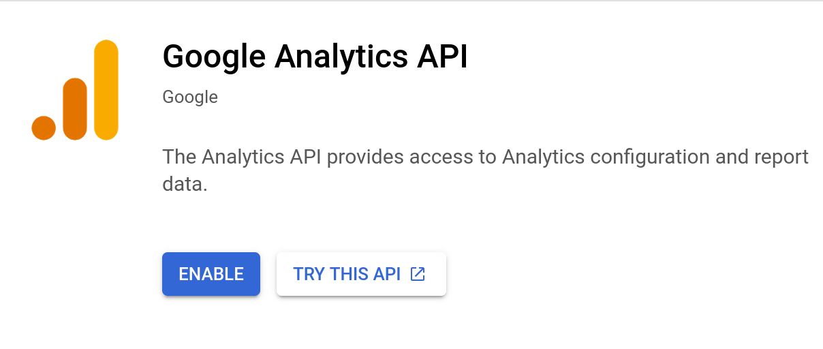Click the word "Analytics" in the heading
823x349 pixels.
pyautogui.click(x=341, y=57)
